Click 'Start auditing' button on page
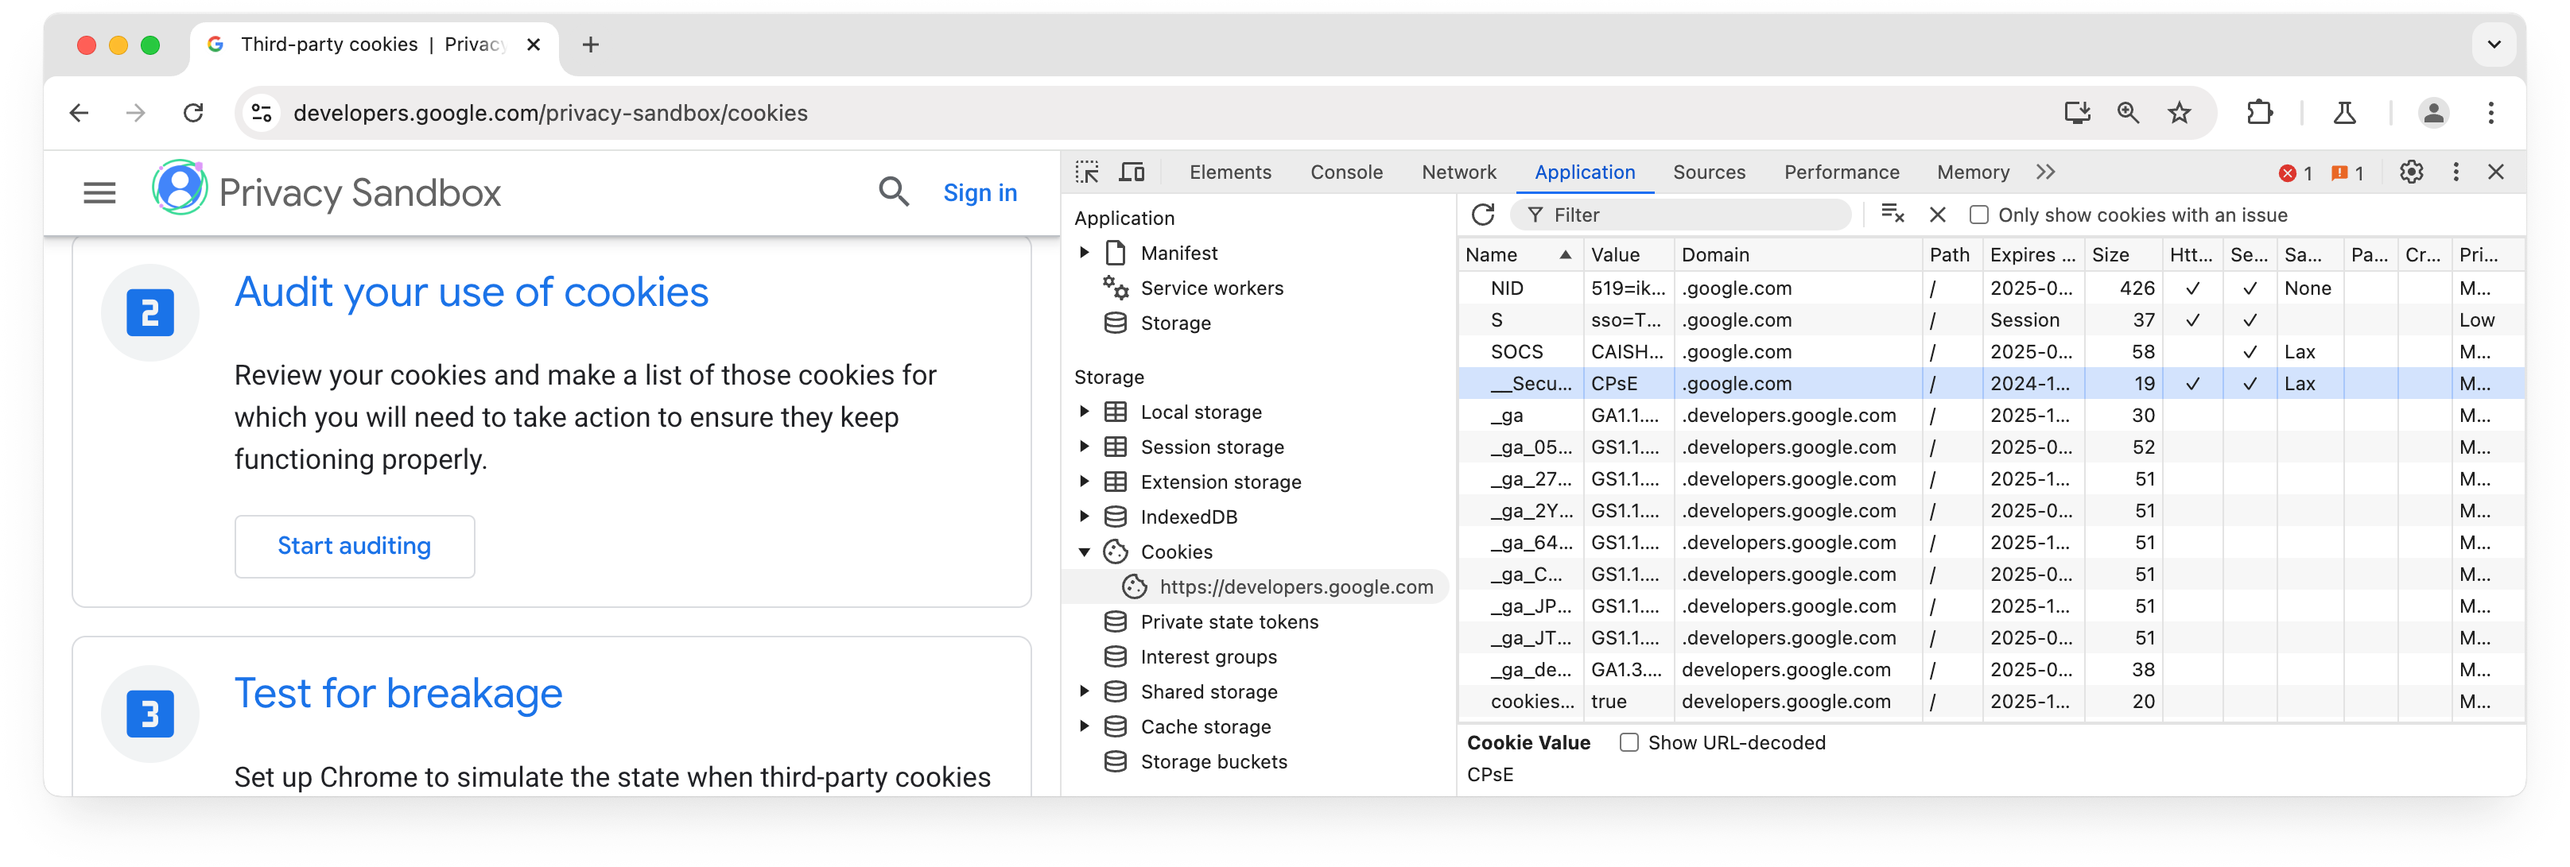Viewport: 2570px width, 867px height. pos(352,546)
